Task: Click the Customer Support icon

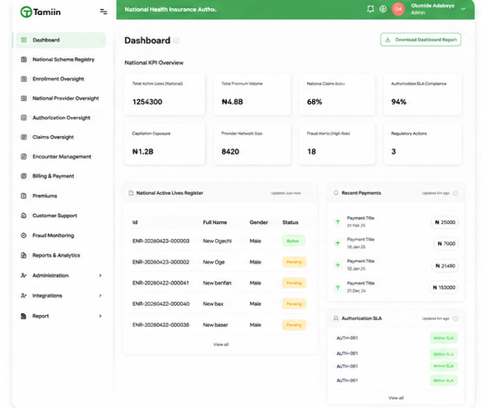Action: click(24, 216)
